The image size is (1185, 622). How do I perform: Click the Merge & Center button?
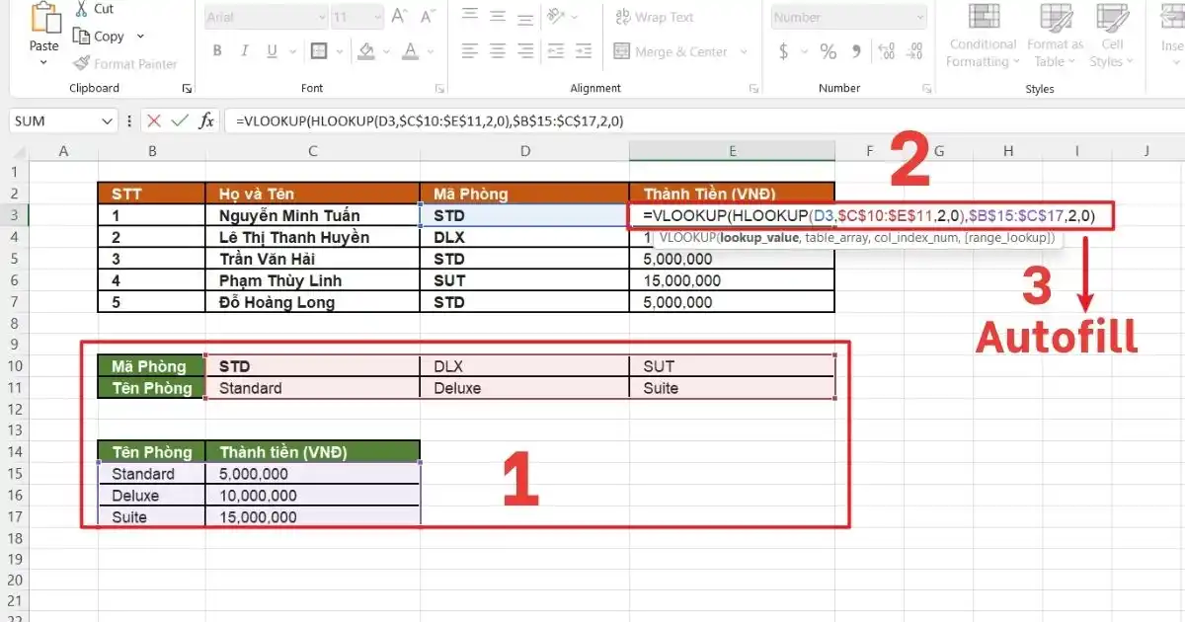[x=671, y=51]
